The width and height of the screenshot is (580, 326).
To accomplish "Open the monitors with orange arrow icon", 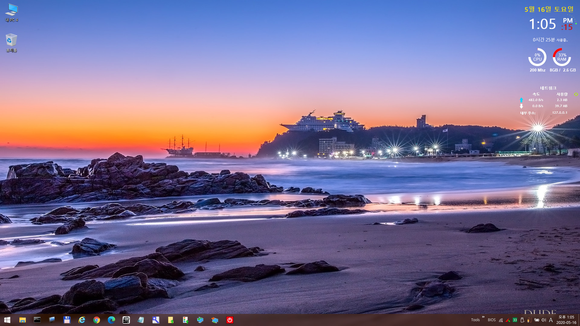I will tap(215, 320).
